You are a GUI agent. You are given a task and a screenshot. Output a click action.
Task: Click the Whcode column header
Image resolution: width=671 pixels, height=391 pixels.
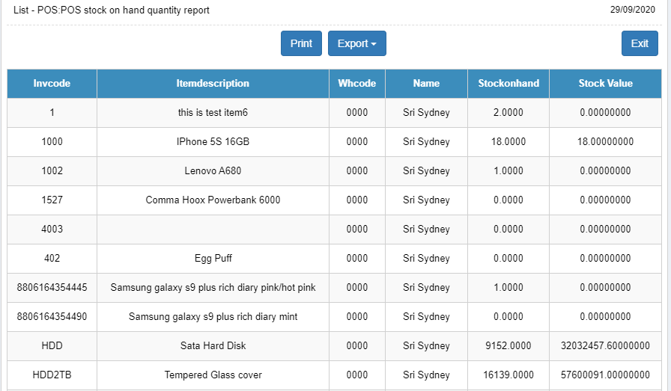[357, 84]
